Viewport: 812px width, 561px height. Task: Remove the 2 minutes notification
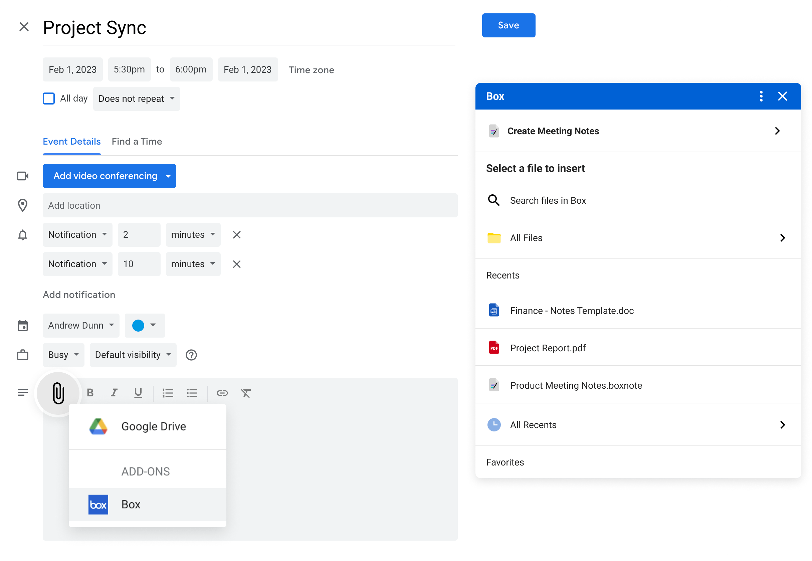pos(237,235)
